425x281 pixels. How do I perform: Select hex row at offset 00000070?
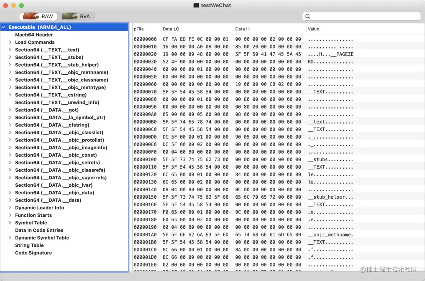coord(279,92)
